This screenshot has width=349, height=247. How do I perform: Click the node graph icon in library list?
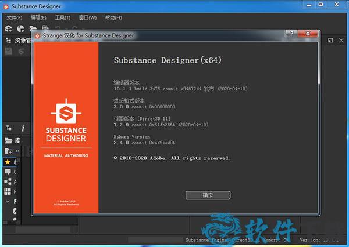(x=9, y=181)
